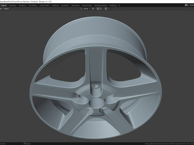Switch to the Sculpting workspace tab
This screenshot has width=194, height=145.
click(x=22, y=6)
